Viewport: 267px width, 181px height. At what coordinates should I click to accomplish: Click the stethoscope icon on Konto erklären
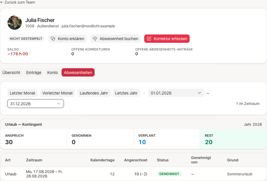point(53,39)
